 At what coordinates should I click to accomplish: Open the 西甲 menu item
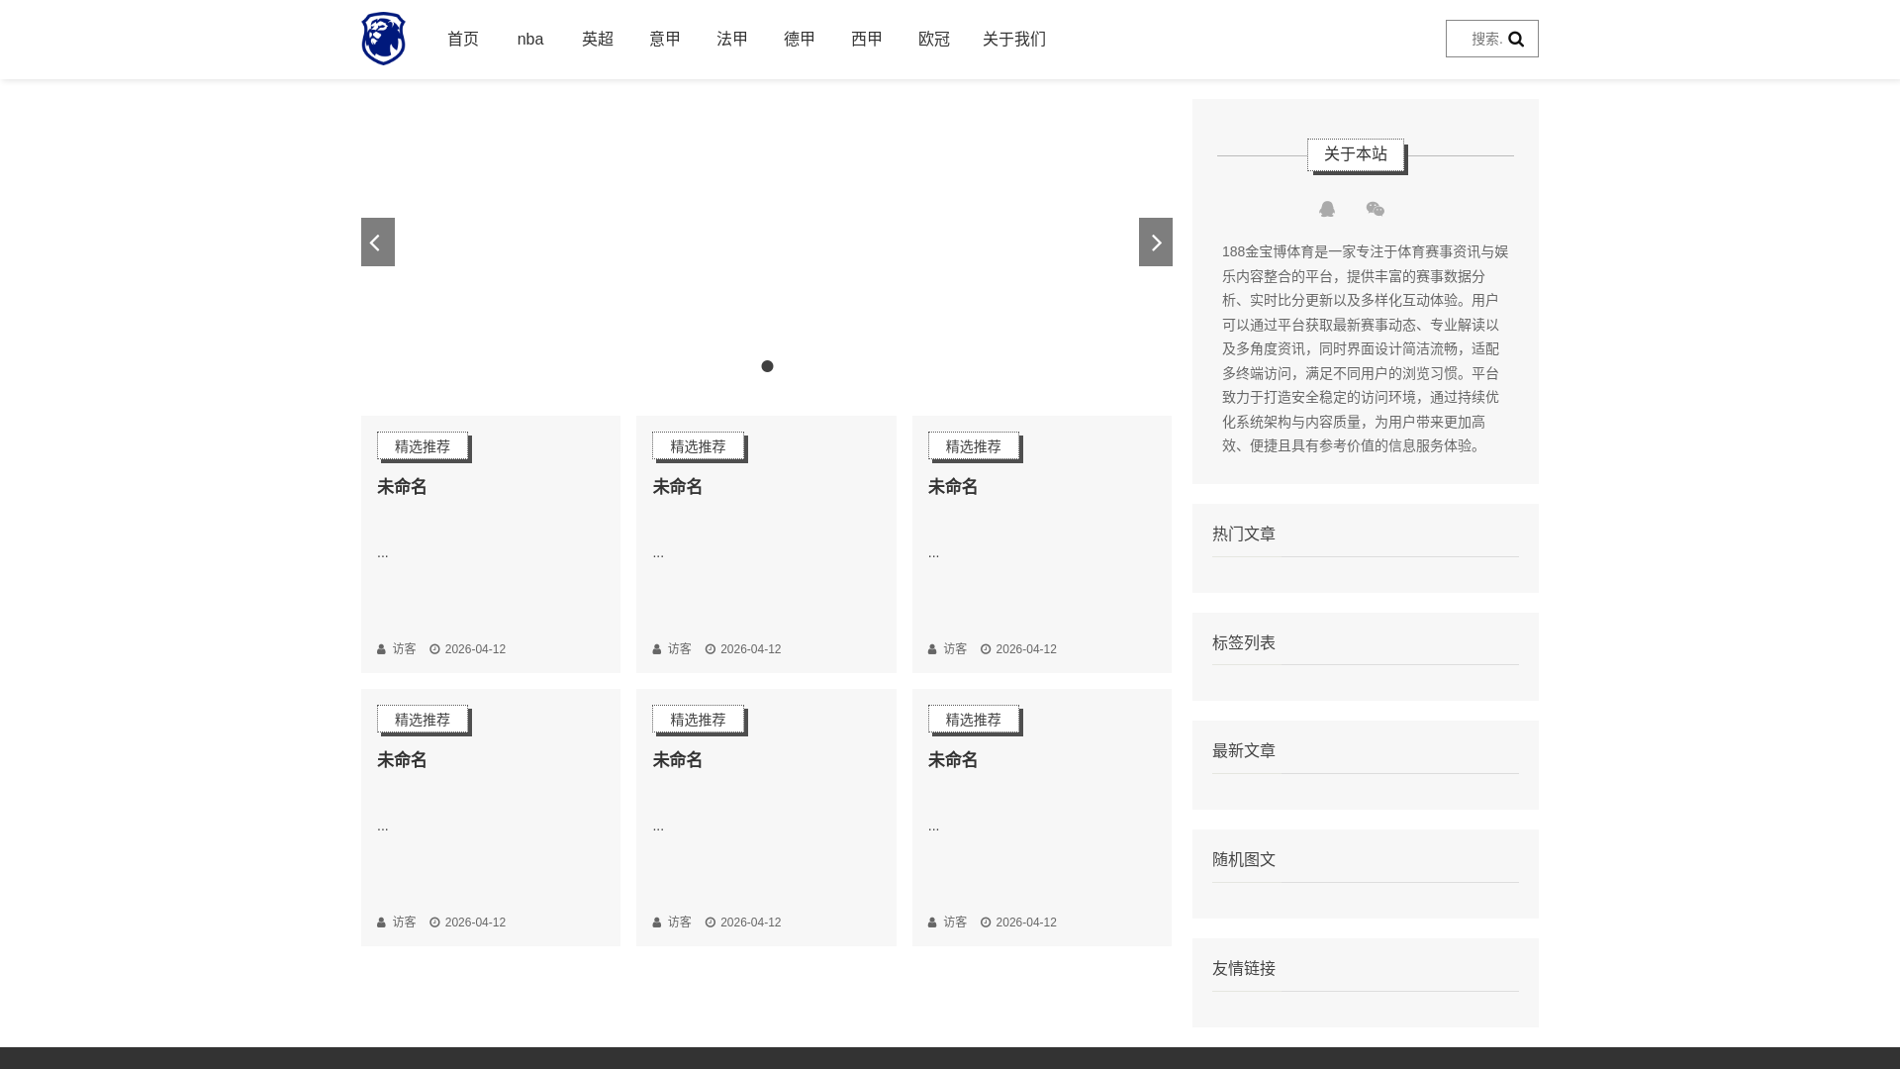[x=867, y=40]
